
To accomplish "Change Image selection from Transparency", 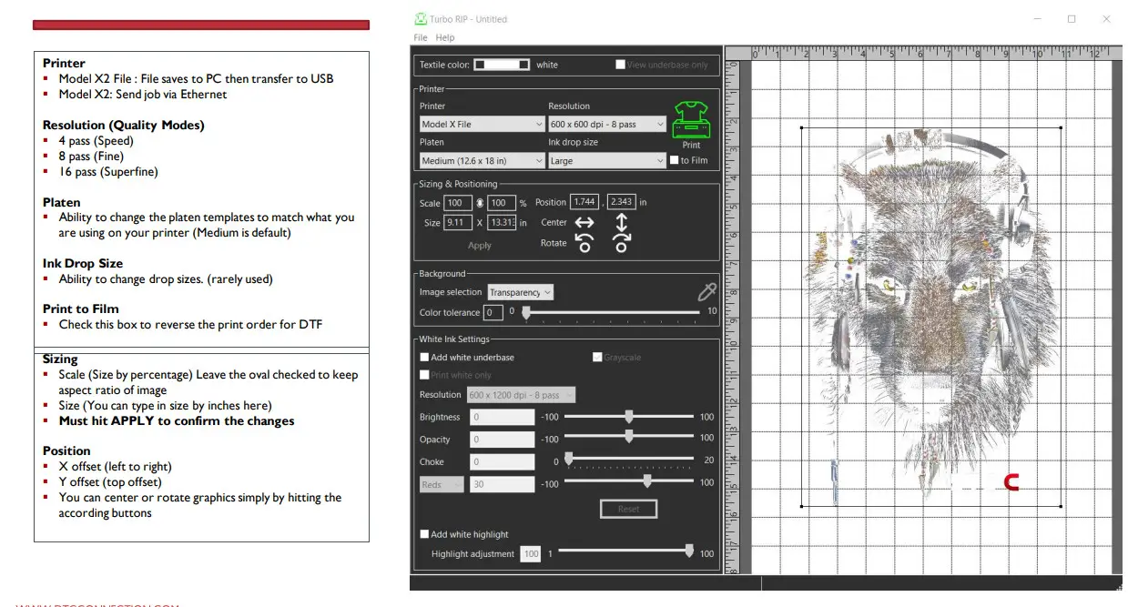I will coord(520,292).
